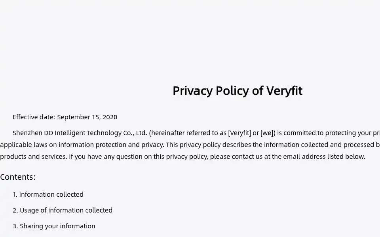This screenshot has height=237, width=380.
Task: Open "1. Information collected" contents entry
Action: (x=48, y=194)
